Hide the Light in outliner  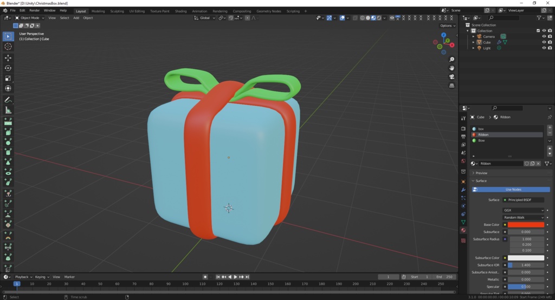click(544, 48)
